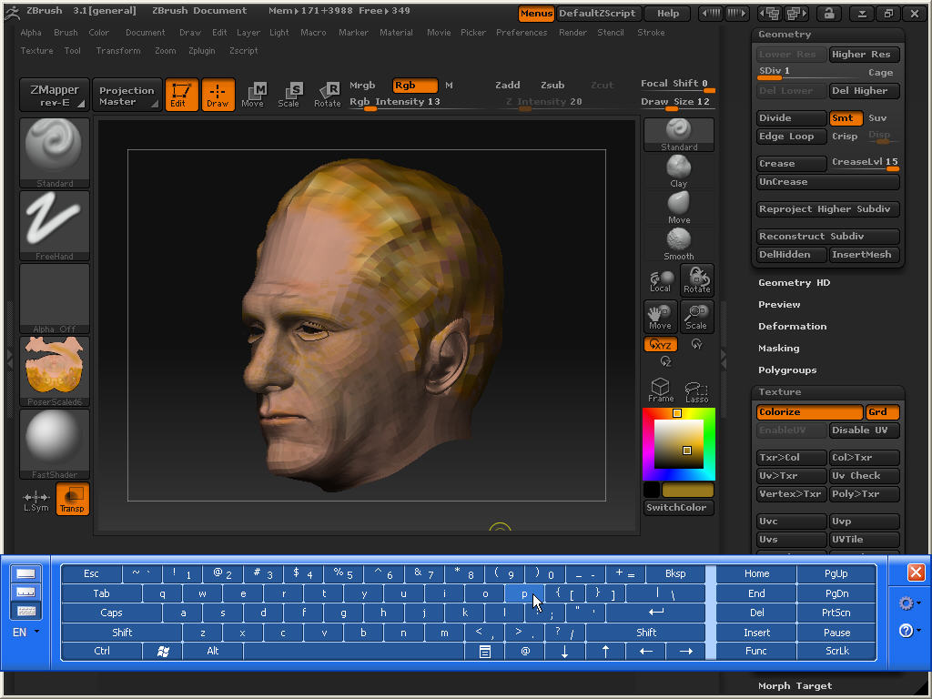Choose the Clay brush from the right shelf
This screenshot has height=699, width=932.
pos(678,169)
